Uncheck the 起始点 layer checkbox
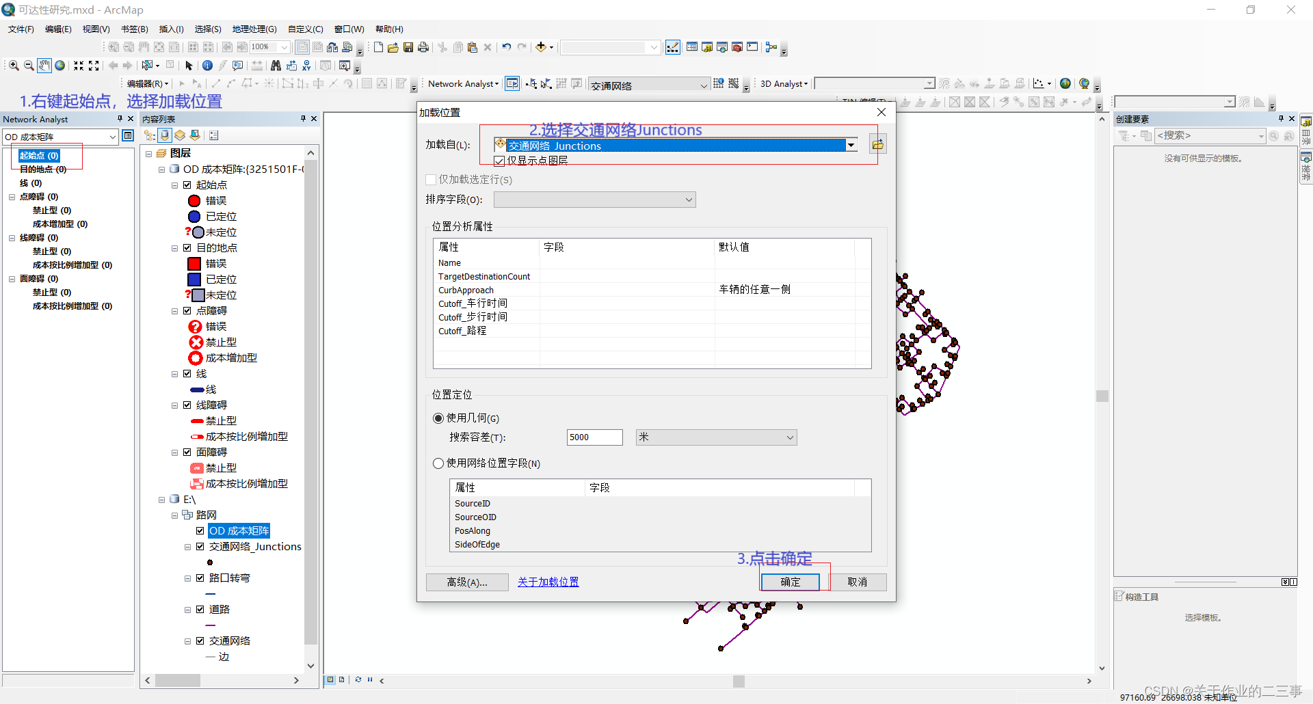 (x=187, y=185)
